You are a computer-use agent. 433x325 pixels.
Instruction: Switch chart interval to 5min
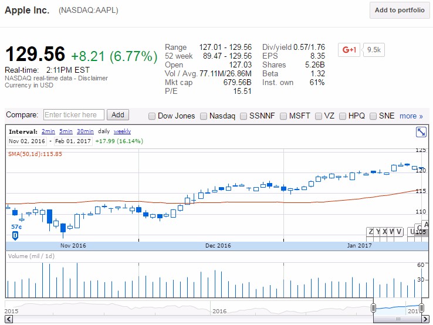[66, 131]
